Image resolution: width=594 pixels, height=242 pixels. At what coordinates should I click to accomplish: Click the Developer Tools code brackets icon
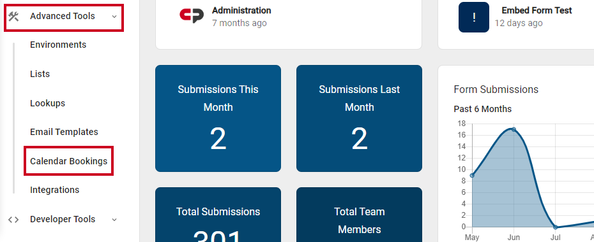tap(13, 219)
